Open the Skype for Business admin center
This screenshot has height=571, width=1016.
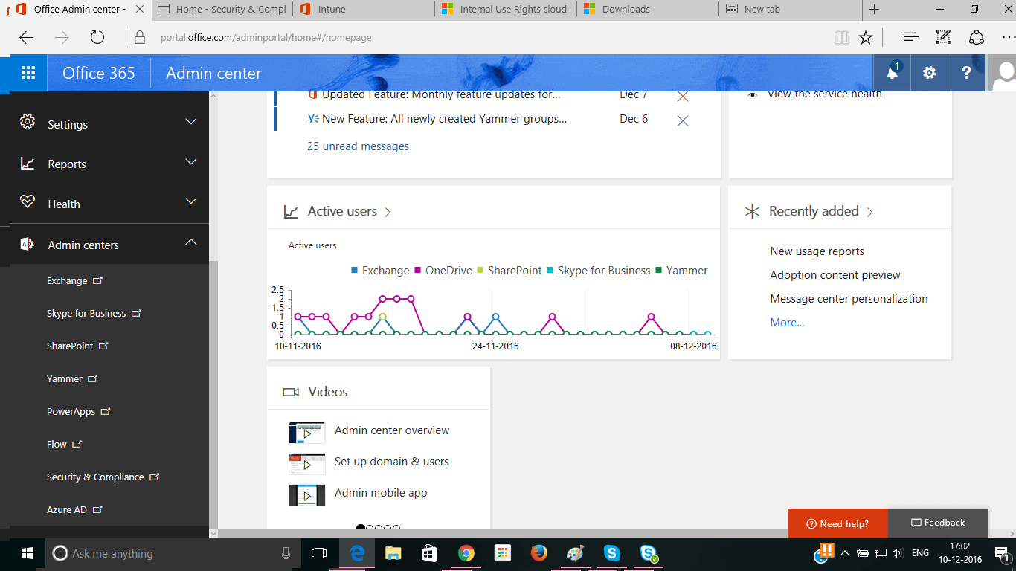coord(94,313)
